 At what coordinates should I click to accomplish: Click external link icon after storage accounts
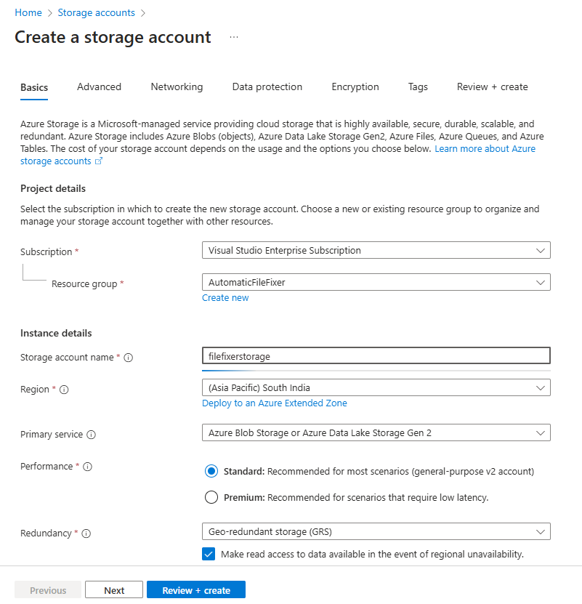tap(99, 161)
